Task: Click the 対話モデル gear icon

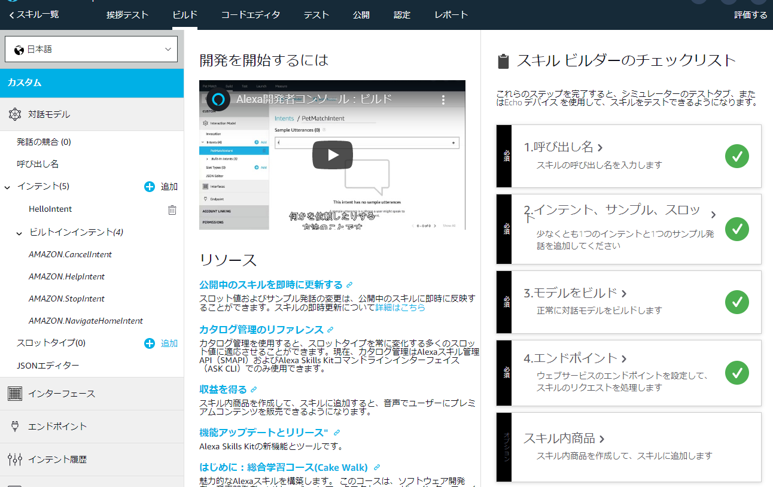Action: tap(15, 114)
